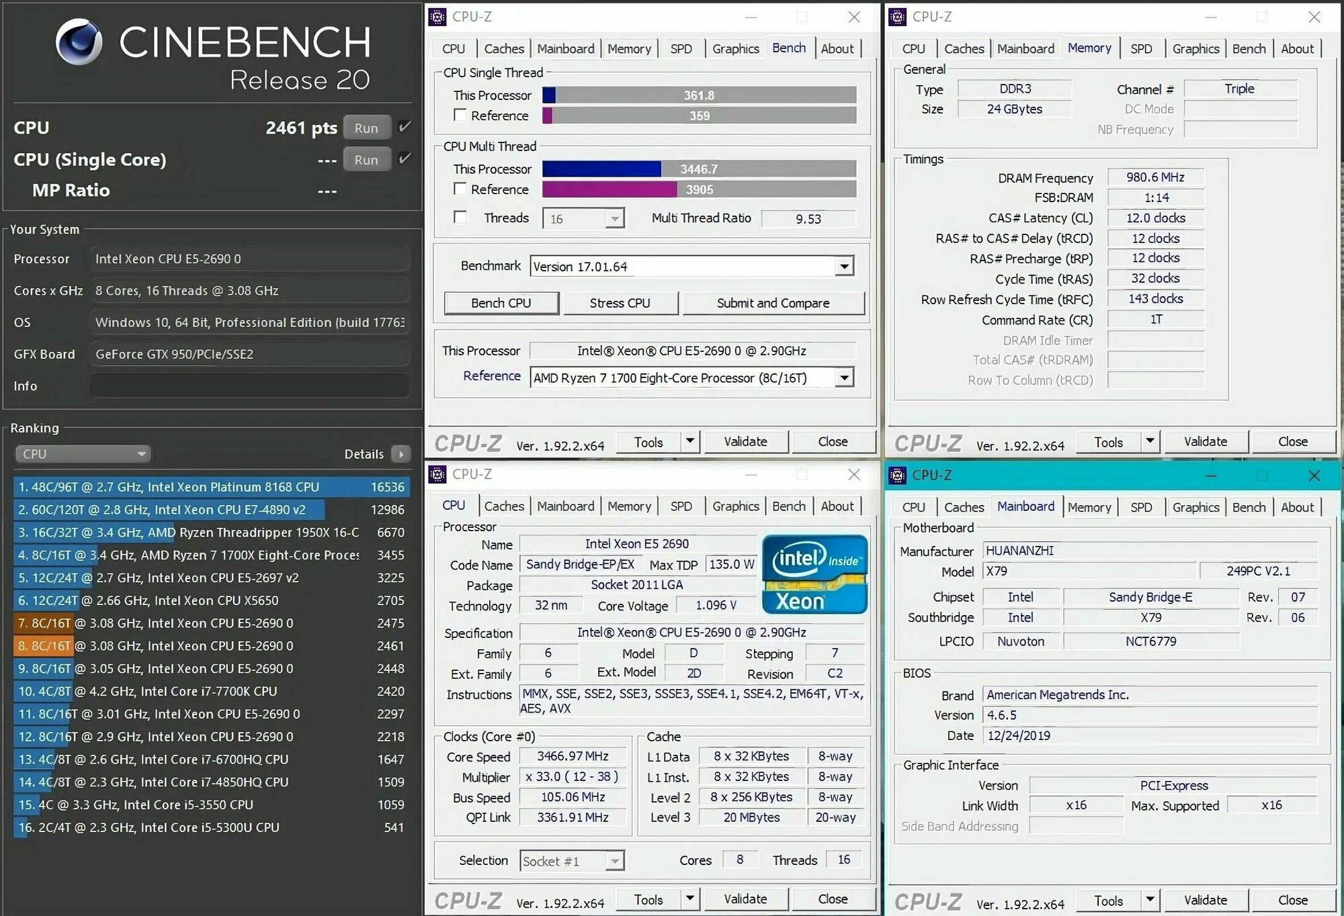Click the Submit and Compare button
Screen dimensions: 1344x916
773,303
